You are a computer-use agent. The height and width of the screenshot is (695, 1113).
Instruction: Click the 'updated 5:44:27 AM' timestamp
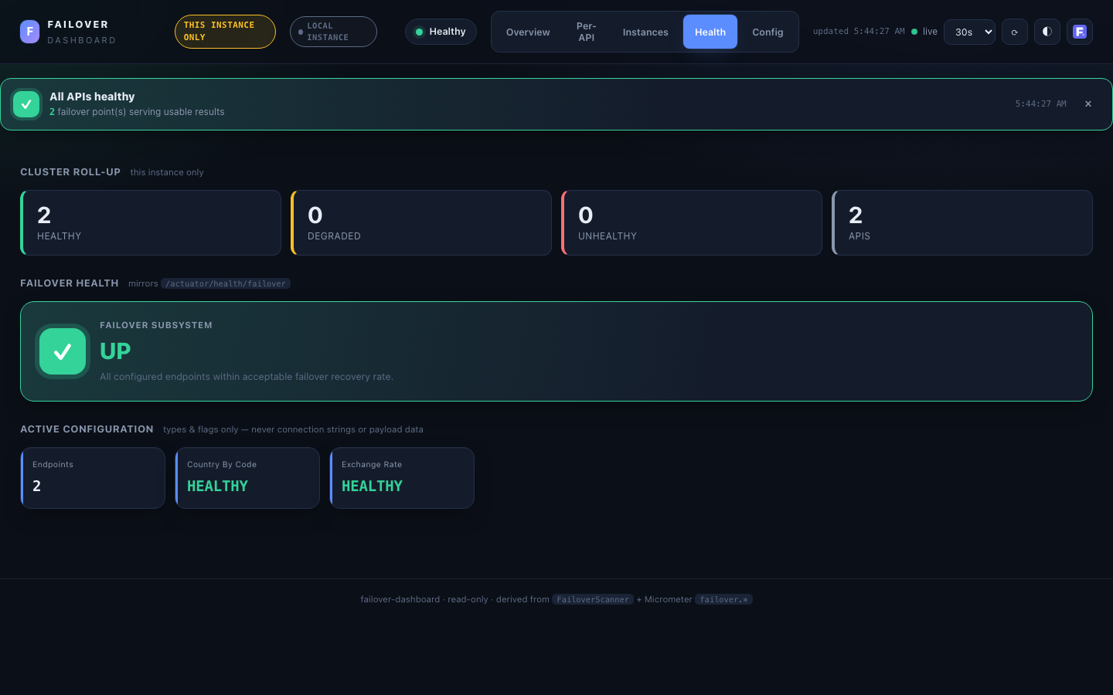[859, 32]
